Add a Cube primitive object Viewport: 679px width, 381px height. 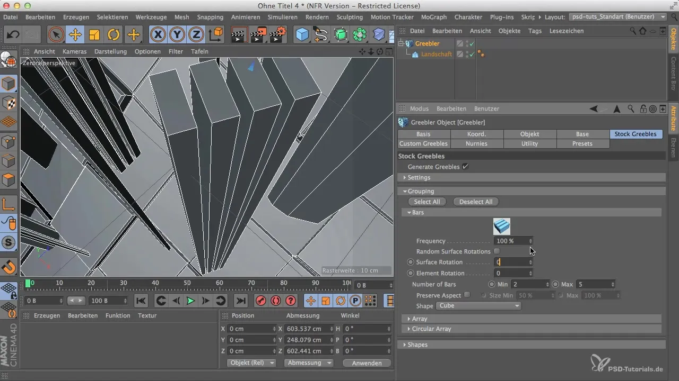tap(302, 35)
